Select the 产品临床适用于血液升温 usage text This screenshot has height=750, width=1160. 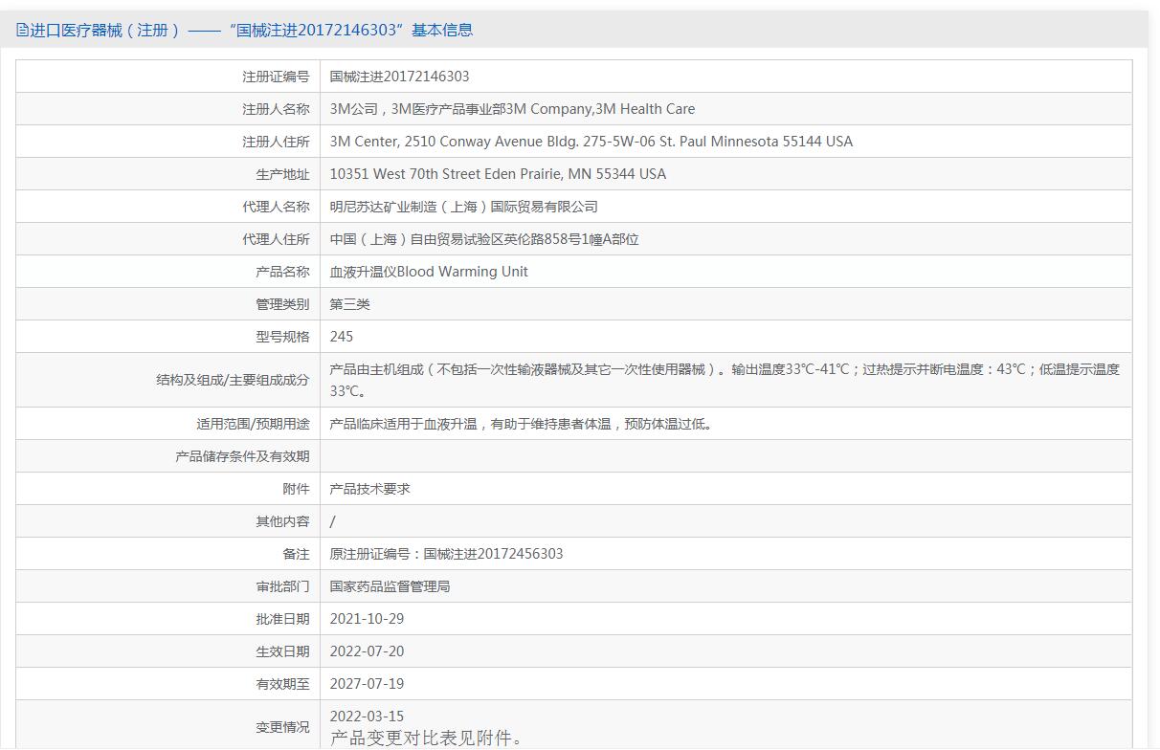[522, 424]
